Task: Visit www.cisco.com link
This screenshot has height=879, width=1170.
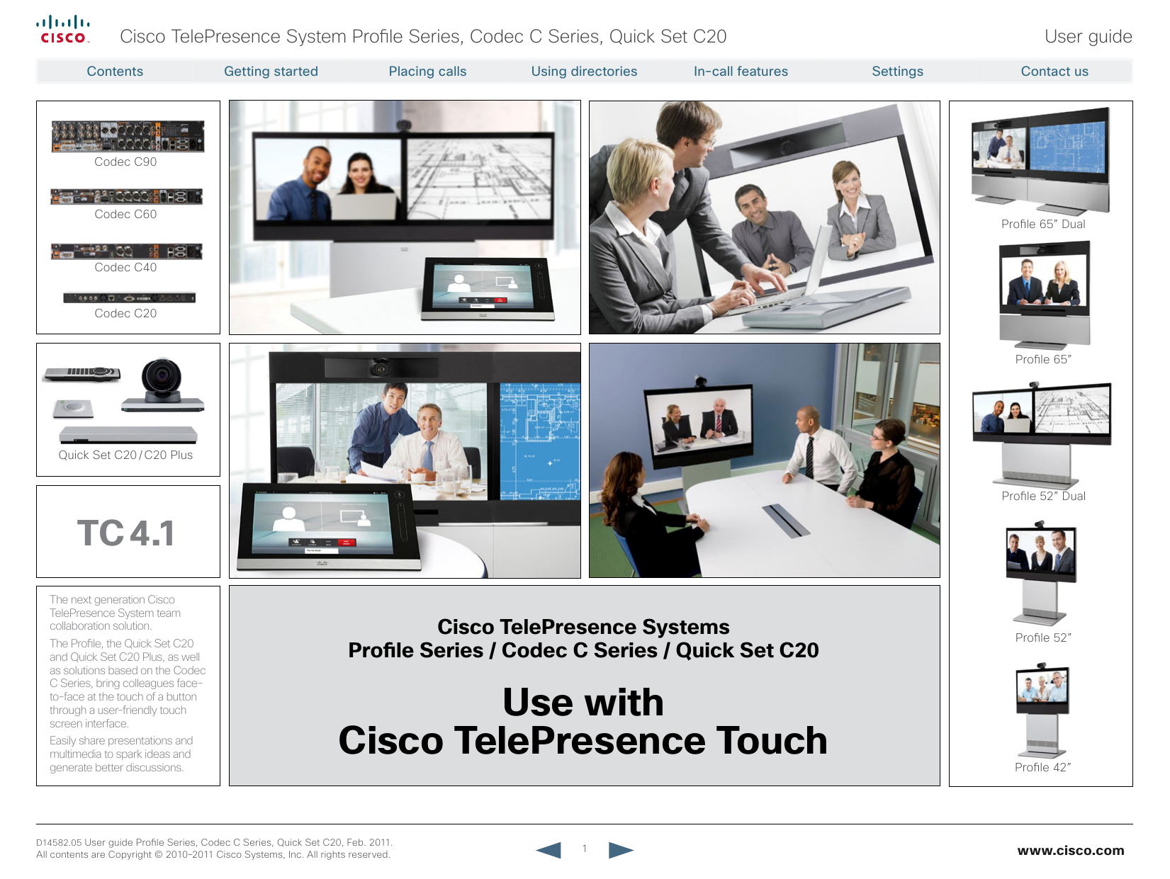Action: click(x=1070, y=850)
